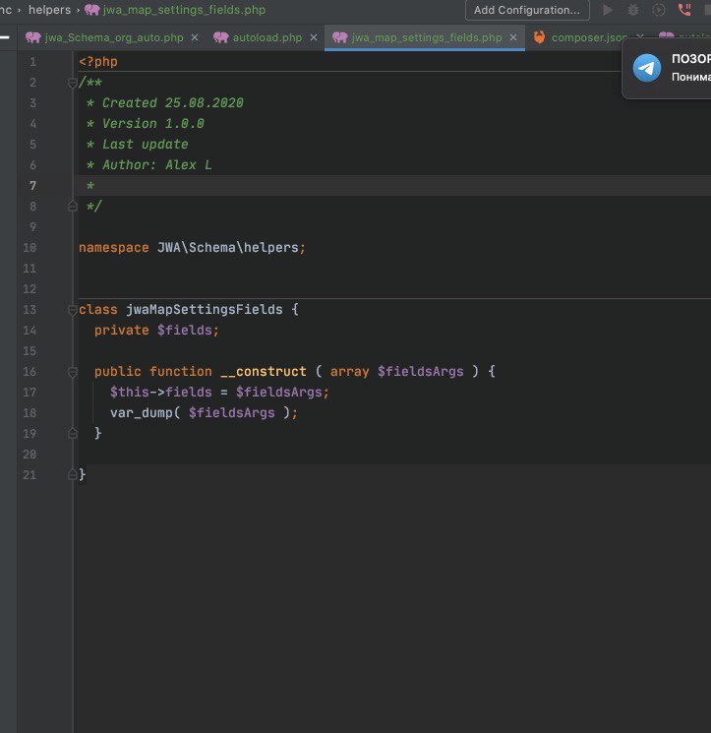The height and width of the screenshot is (733, 711).
Task: Click the PHP debug listener phone icon
Action: (684, 10)
